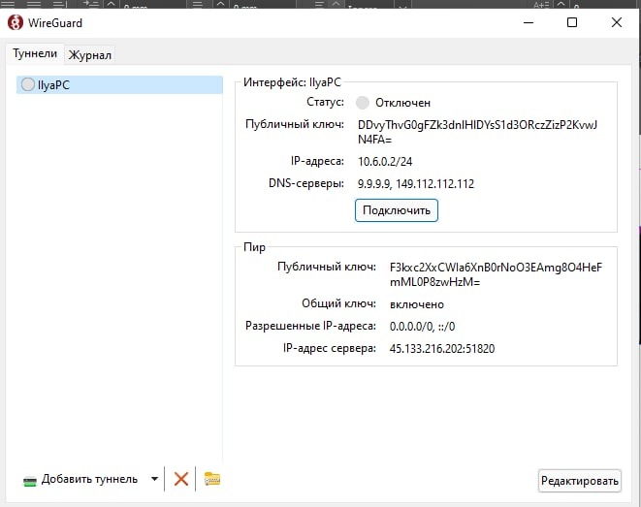The height and width of the screenshot is (507, 641).
Task: Click the WireGuard logo in the title bar
Action: 16,22
